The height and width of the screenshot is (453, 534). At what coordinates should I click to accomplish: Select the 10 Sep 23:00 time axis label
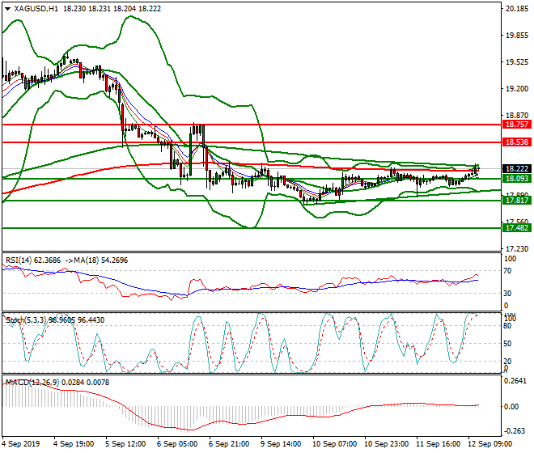tap(386, 444)
